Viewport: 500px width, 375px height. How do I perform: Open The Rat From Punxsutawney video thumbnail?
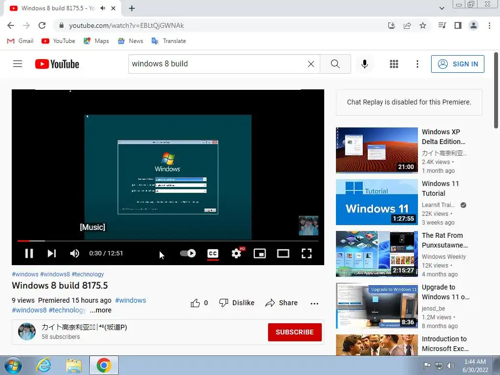click(x=376, y=254)
